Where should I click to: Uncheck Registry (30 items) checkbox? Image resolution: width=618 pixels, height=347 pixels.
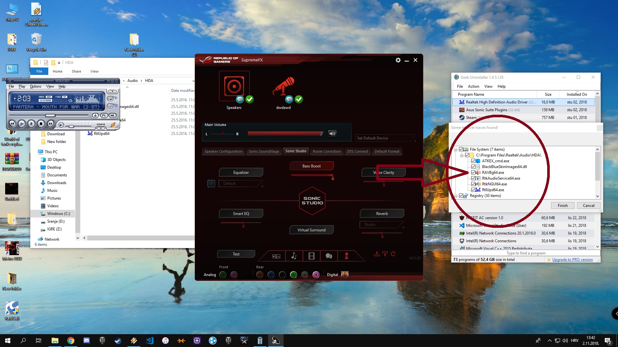click(461, 196)
